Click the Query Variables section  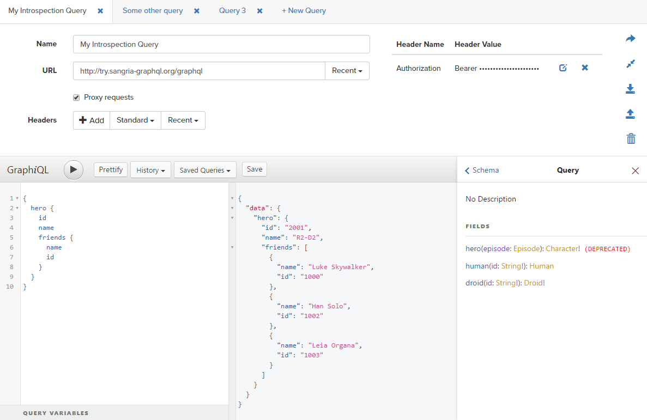[x=56, y=413]
